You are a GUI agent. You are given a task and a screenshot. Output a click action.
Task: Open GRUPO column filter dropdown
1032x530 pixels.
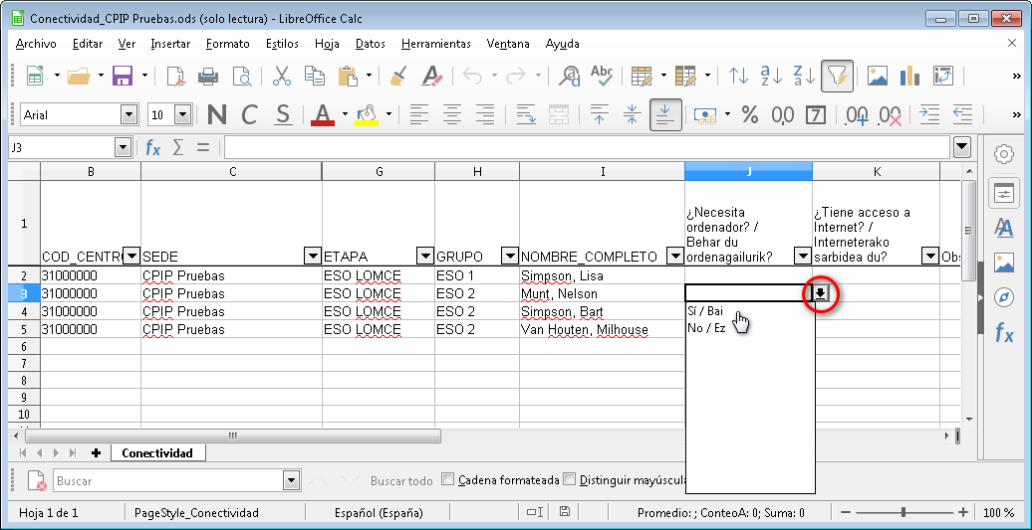(x=510, y=257)
